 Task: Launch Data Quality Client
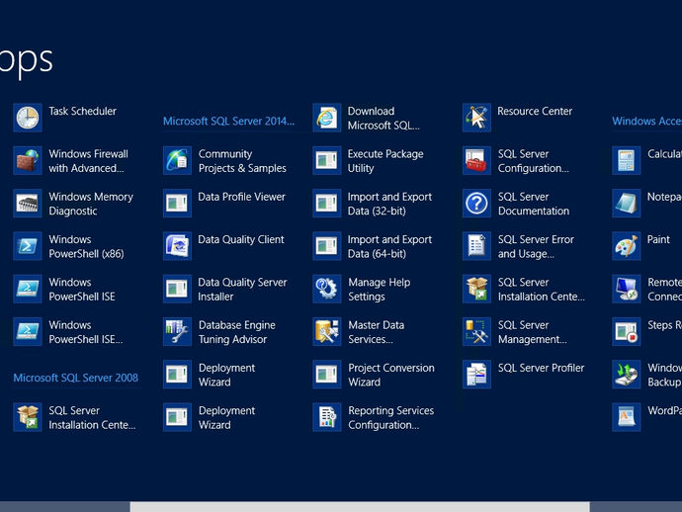(223, 246)
